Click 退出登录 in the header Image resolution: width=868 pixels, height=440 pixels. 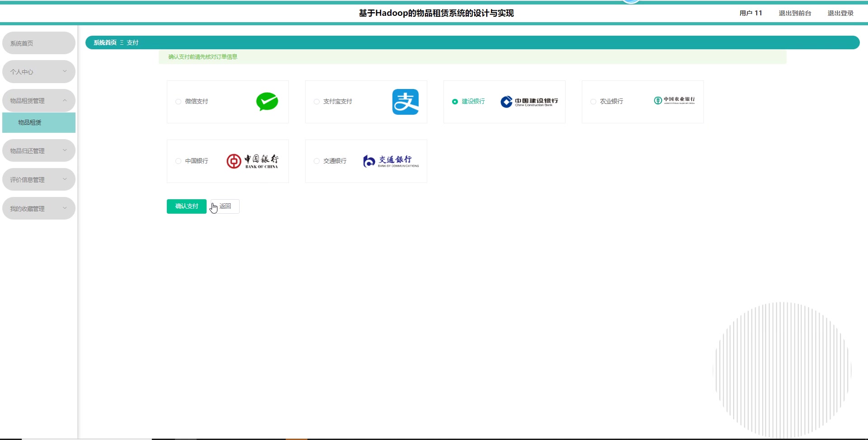click(x=840, y=13)
